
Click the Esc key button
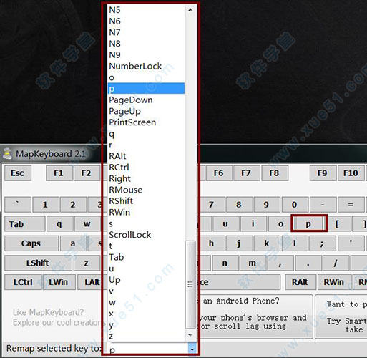pyautogui.click(x=18, y=173)
